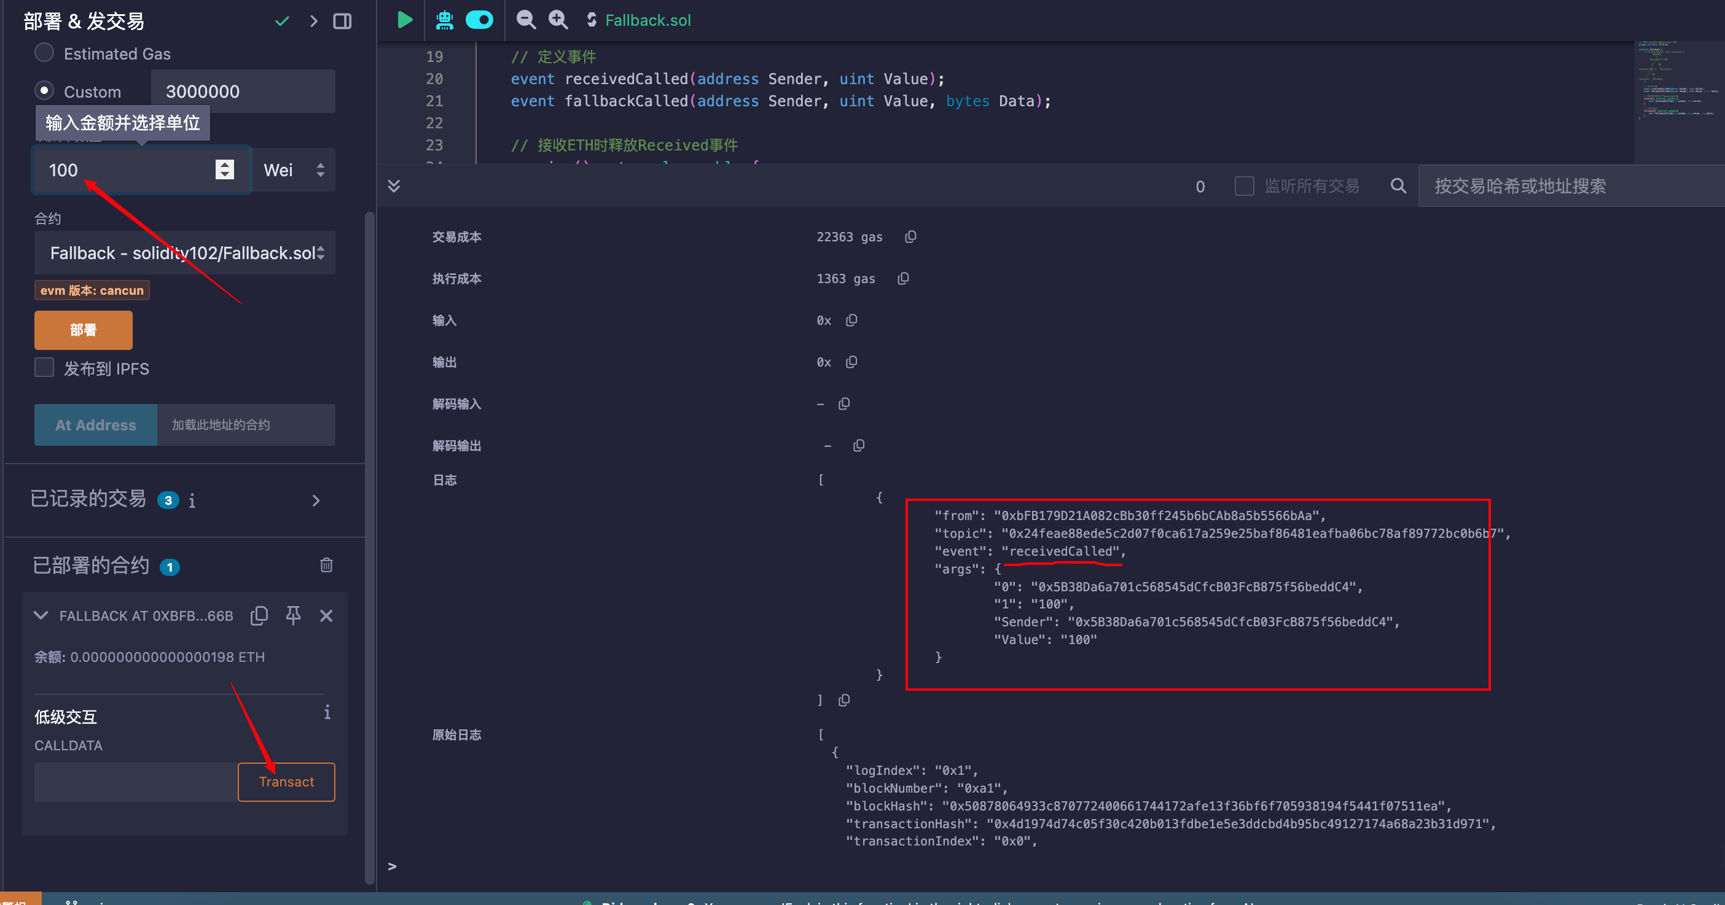The width and height of the screenshot is (1725, 905).
Task: Click code line 21 fallbackCalled event
Action: pyautogui.click(x=781, y=101)
